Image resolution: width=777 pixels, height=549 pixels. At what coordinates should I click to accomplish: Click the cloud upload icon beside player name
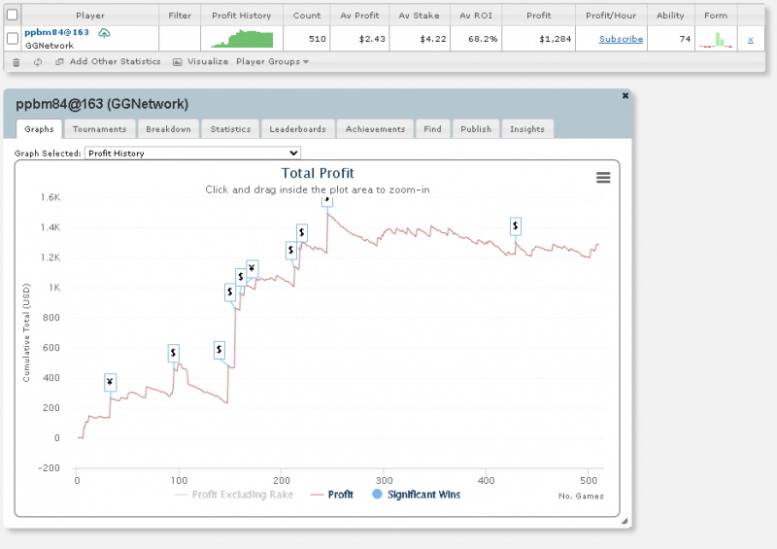click(104, 33)
